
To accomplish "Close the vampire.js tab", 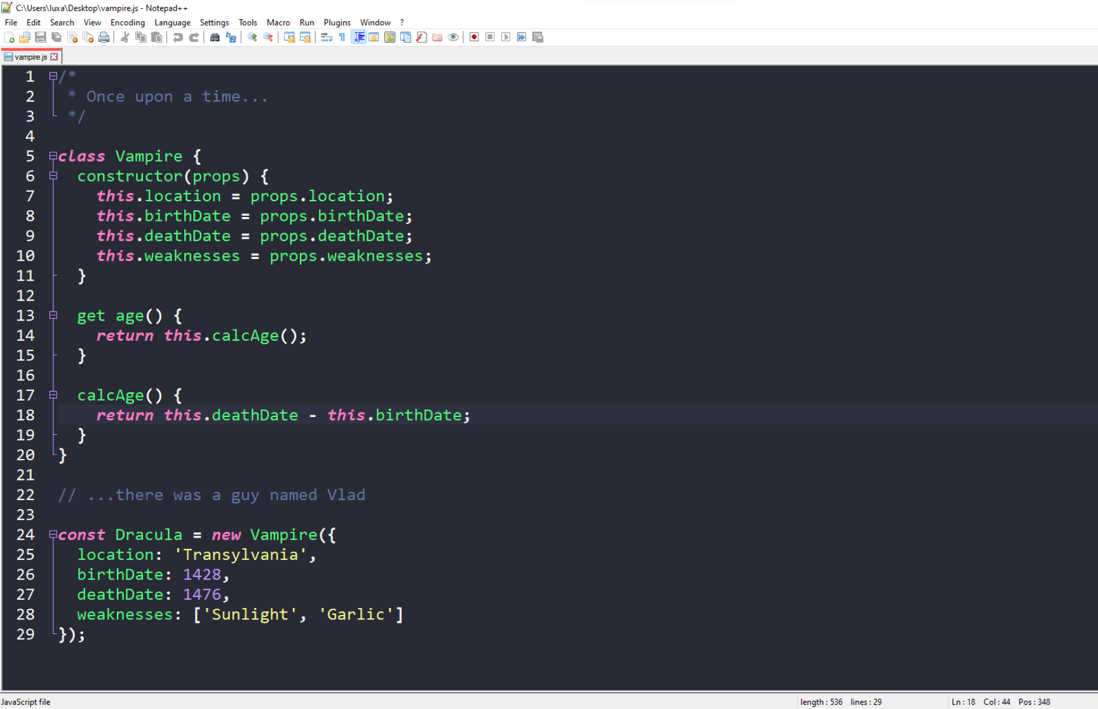I will [55, 56].
